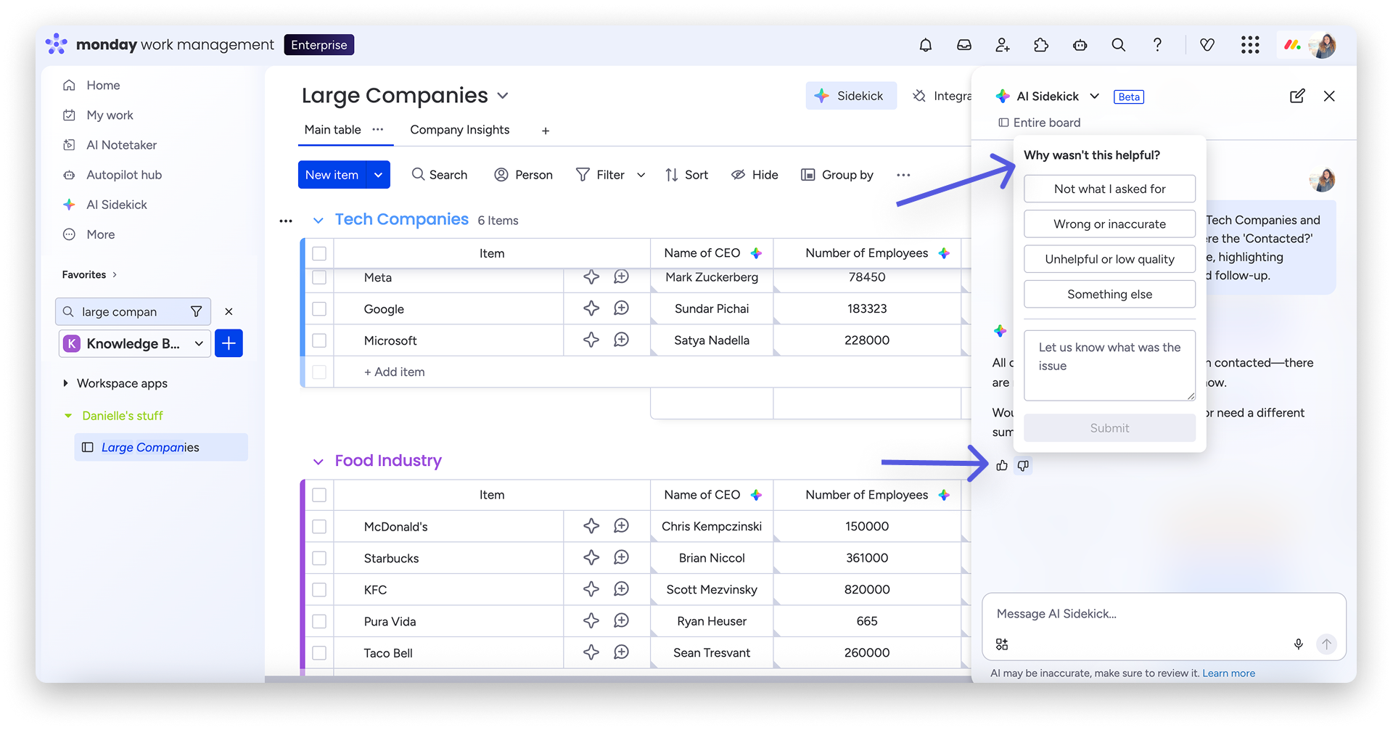Click the invite members icon
This screenshot has width=1393, height=730.
point(1003,45)
